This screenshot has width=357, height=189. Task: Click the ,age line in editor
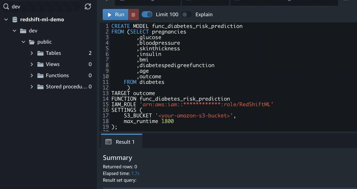tap(143, 71)
